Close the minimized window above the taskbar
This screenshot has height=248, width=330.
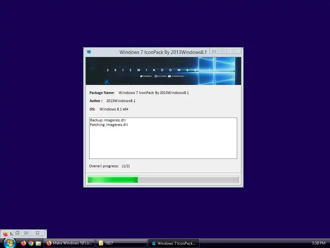click(x=37, y=233)
